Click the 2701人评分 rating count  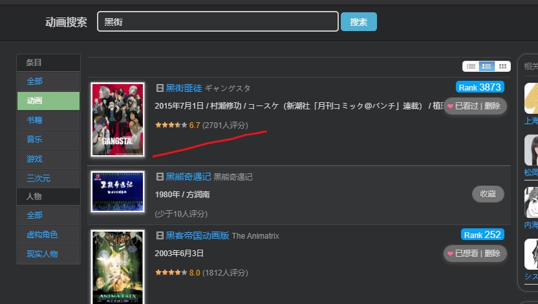click(x=225, y=125)
